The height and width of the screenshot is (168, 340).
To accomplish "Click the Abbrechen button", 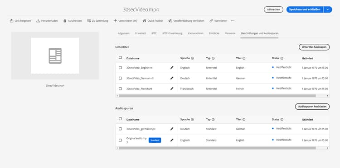I will 273,9.
